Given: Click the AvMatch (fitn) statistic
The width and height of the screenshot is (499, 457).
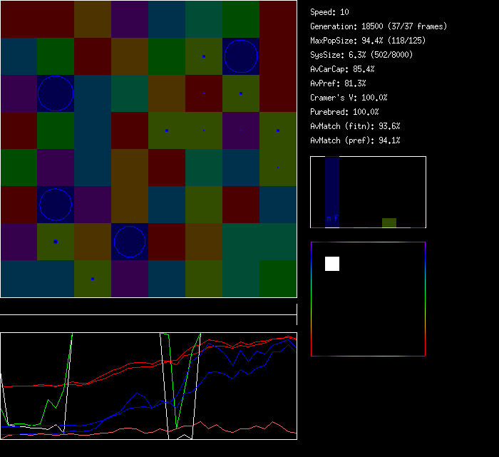Looking at the screenshot, I should pyautogui.click(x=355, y=126).
